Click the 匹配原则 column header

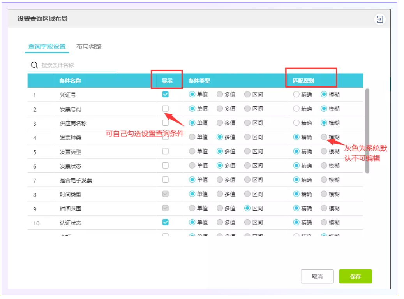coord(304,81)
